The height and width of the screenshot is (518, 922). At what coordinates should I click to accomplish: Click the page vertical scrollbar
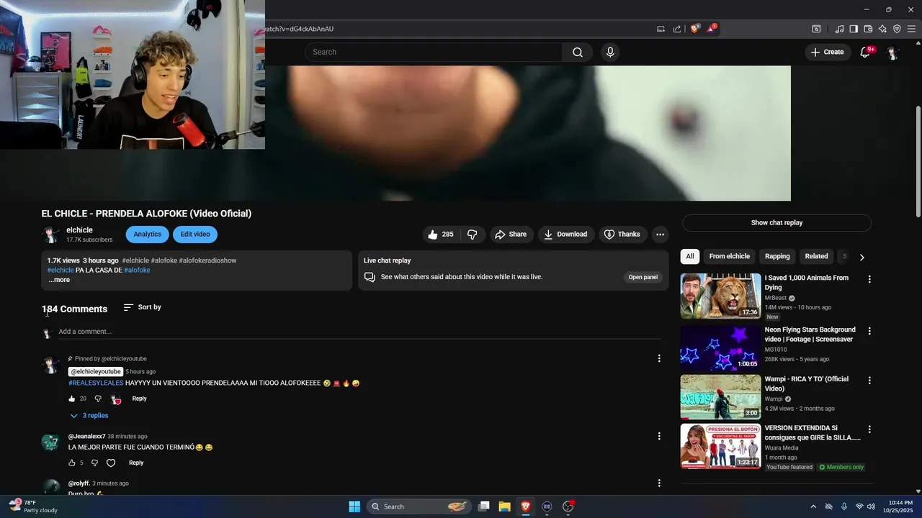[918, 162]
